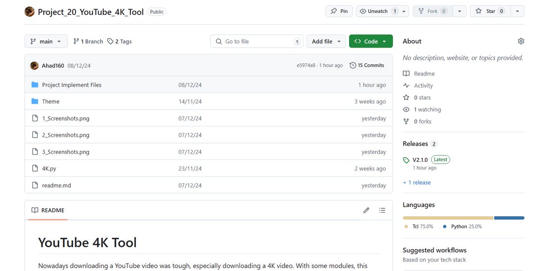This screenshot has width=560, height=271.
Task: Open the + 1 release link
Action: tap(417, 182)
